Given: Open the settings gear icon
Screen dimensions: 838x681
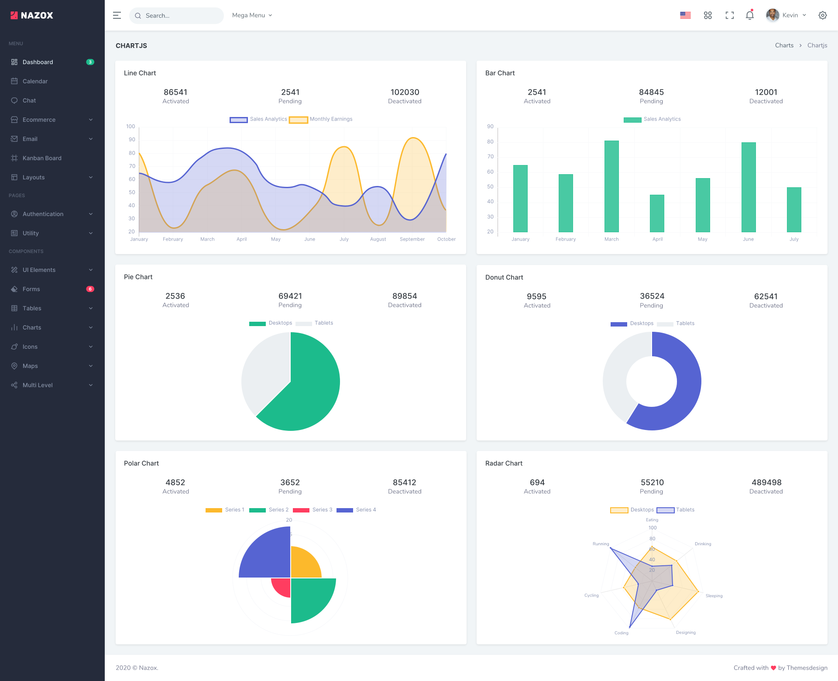Looking at the screenshot, I should [x=823, y=15].
